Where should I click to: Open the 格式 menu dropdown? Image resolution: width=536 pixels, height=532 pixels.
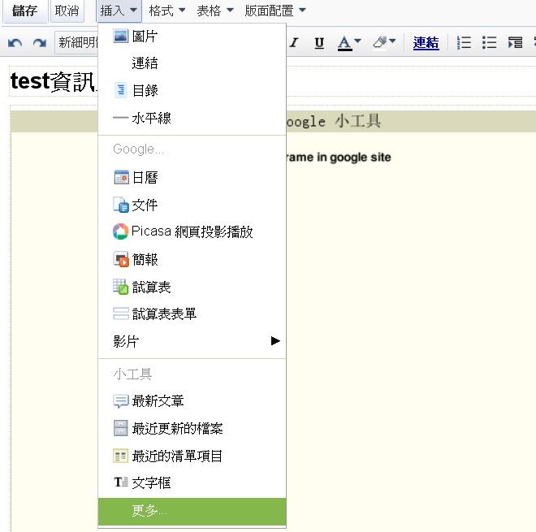click(166, 11)
